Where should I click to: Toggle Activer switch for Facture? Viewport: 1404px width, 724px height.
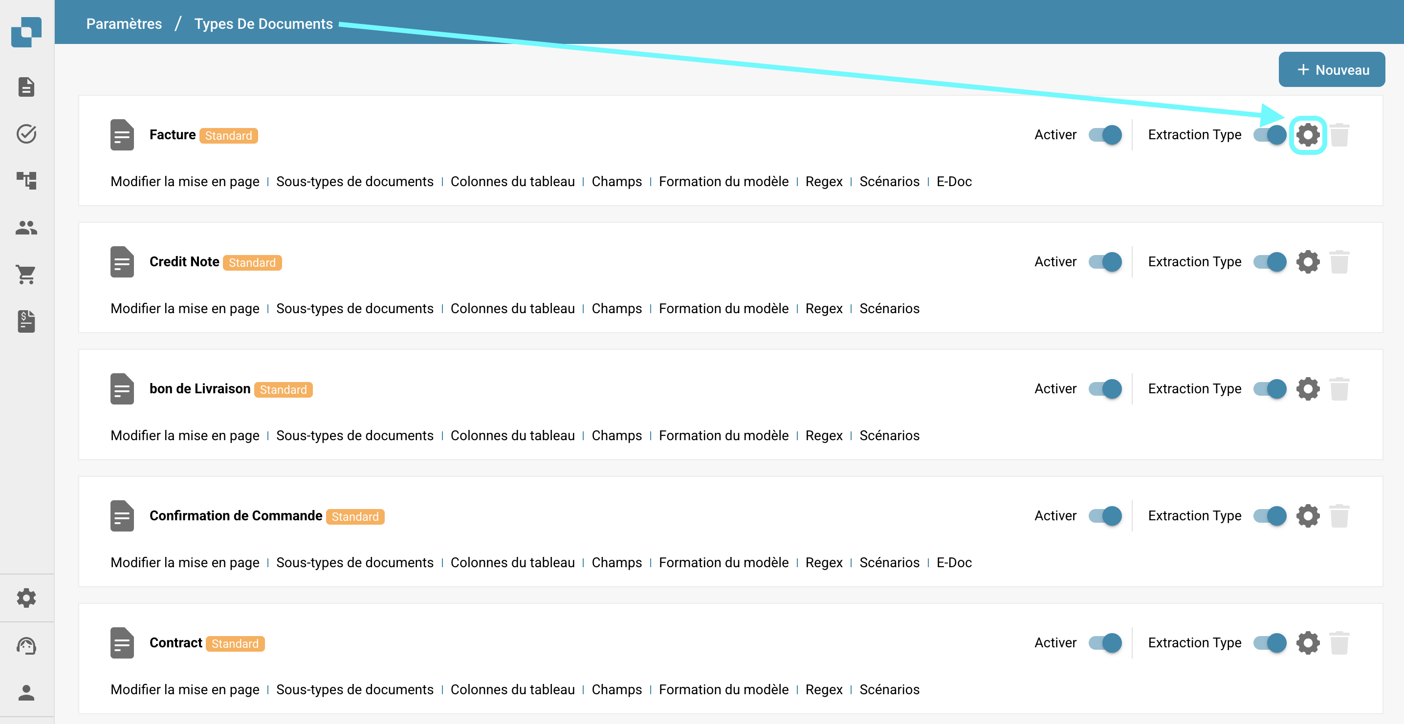click(x=1105, y=134)
